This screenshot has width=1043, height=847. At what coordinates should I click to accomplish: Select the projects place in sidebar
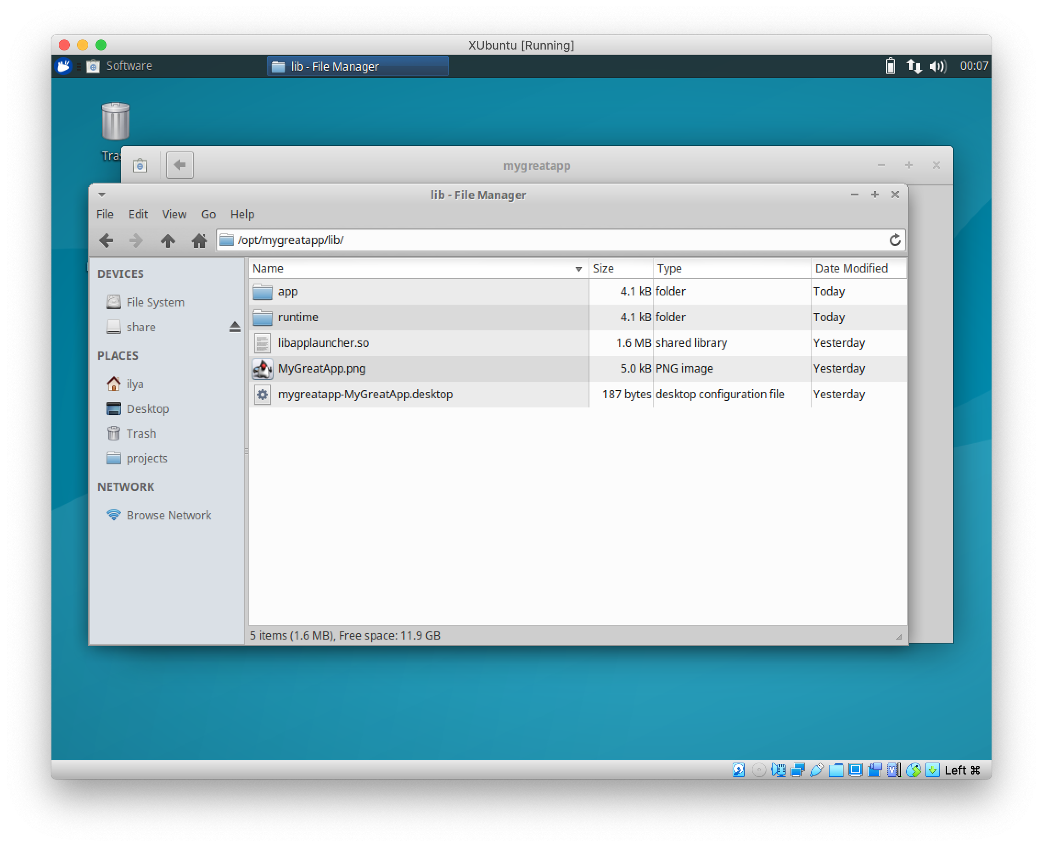click(146, 458)
